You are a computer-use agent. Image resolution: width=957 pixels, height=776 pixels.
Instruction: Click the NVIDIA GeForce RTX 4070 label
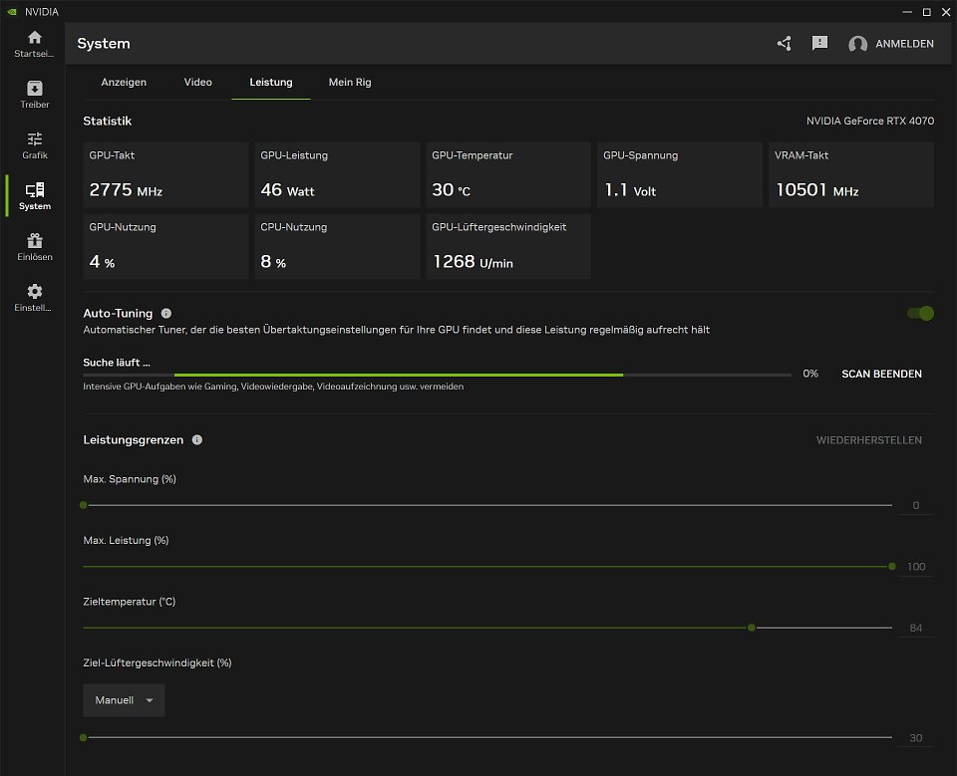click(869, 121)
